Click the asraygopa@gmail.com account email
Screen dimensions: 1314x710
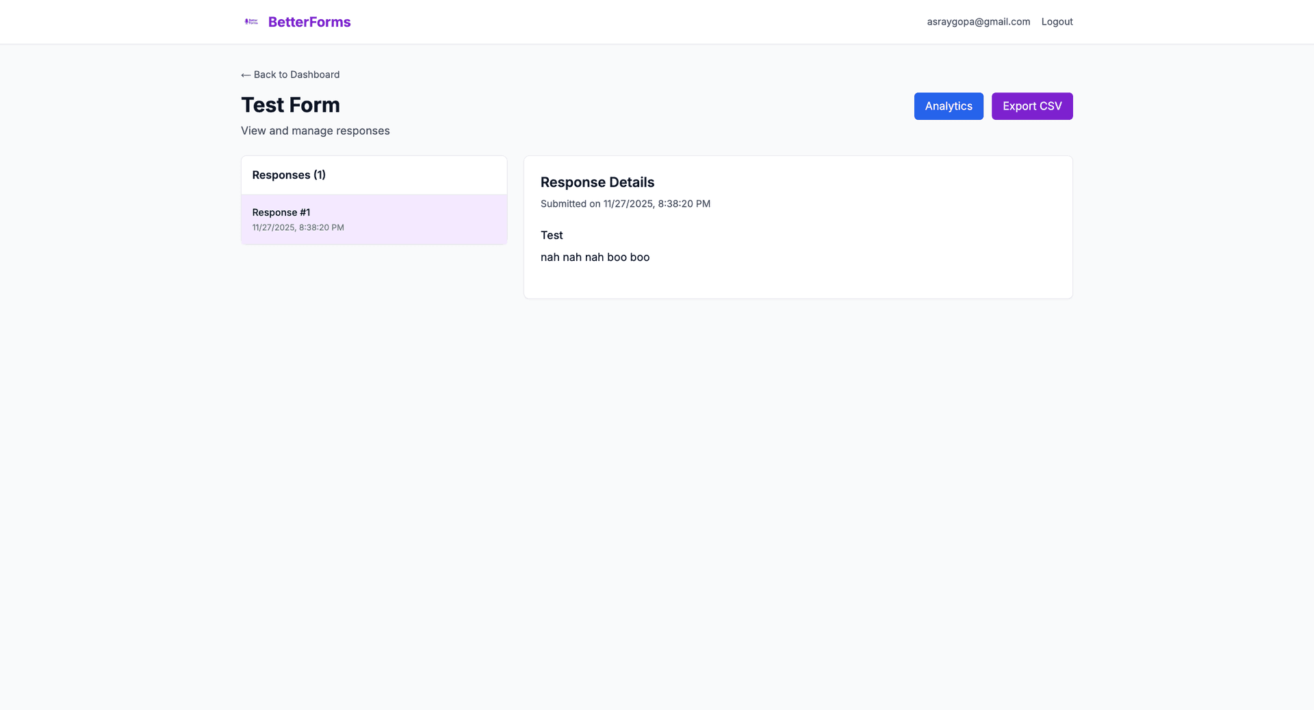tap(978, 21)
